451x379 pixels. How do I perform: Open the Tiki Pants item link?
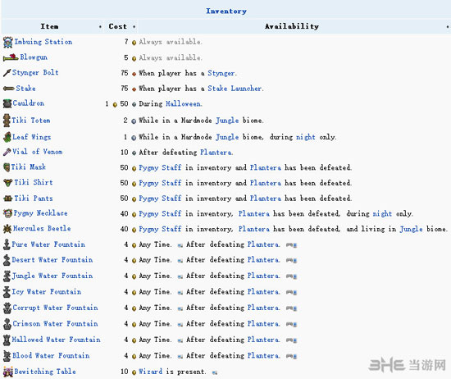34,199
